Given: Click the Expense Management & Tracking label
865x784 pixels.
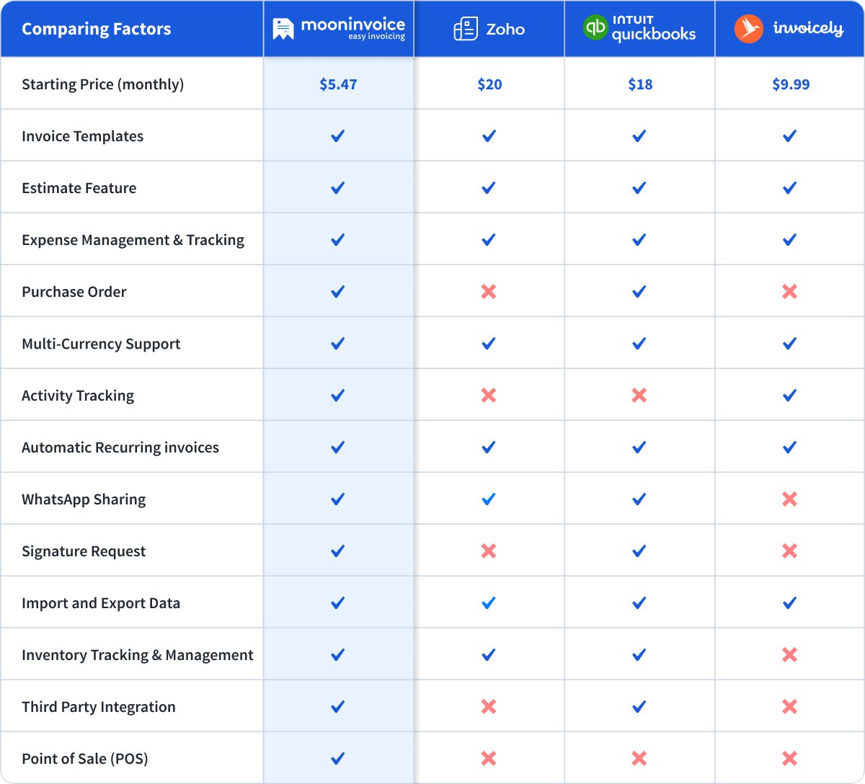Looking at the screenshot, I should (x=133, y=240).
